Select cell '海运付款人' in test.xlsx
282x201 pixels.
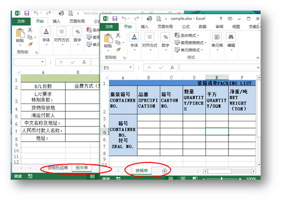43,115
